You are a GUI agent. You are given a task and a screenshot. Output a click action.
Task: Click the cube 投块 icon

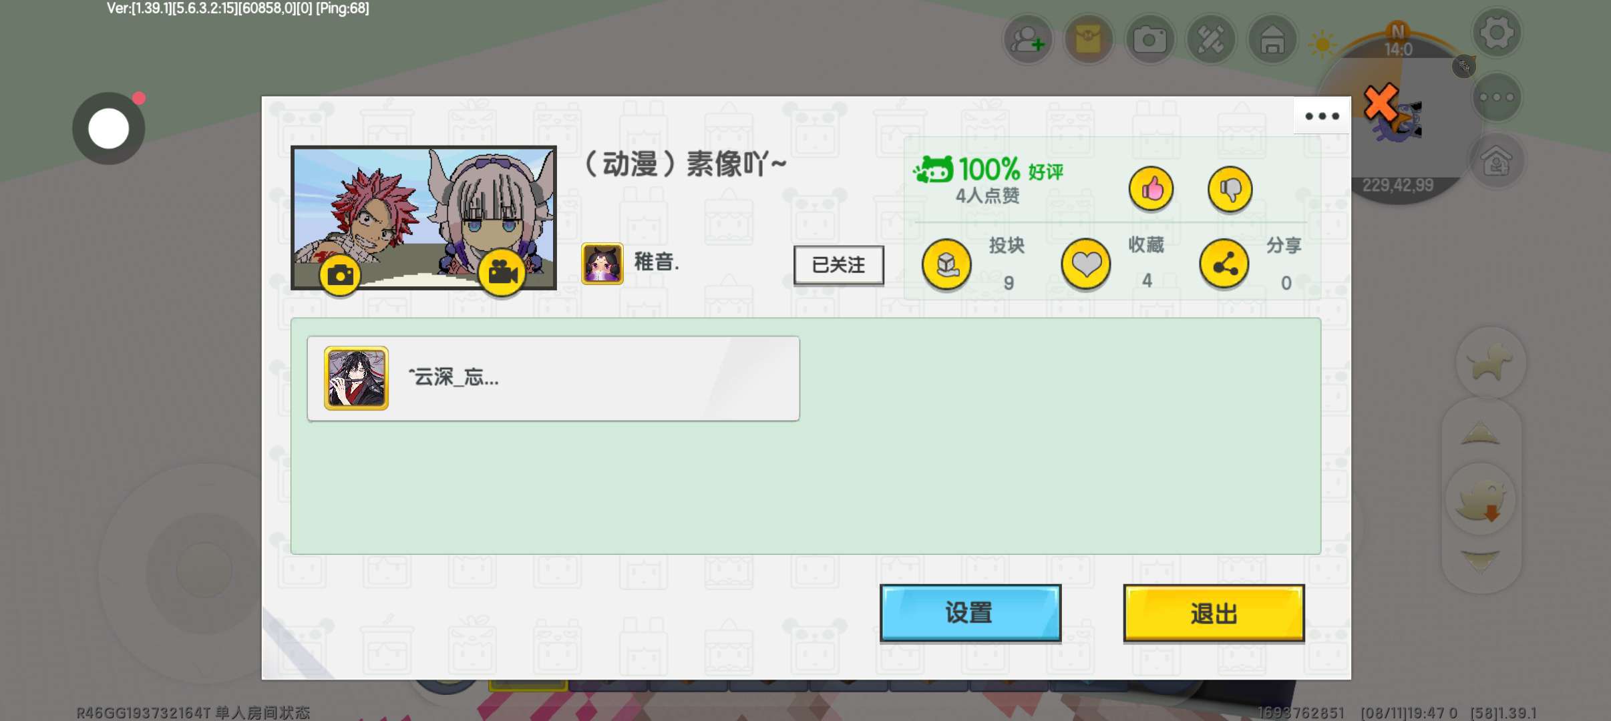(946, 264)
